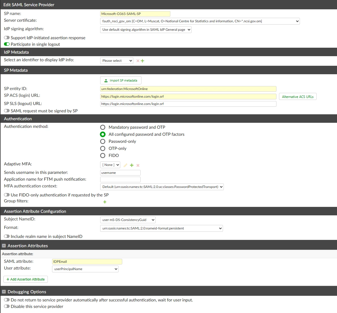Viewport: 337px width, 313px height.
Task: Click the SP entity ID field
Action: pos(188,89)
